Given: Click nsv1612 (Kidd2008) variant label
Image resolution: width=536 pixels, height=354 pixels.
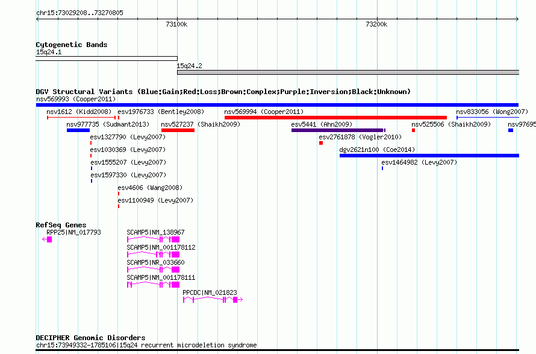Looking at the screenshot, I should (79, 112).
